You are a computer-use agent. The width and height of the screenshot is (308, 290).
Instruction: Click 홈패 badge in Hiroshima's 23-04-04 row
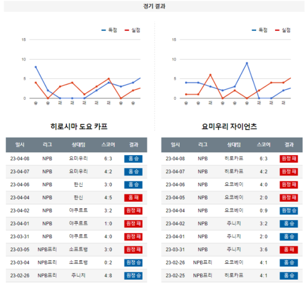(133, 198)
